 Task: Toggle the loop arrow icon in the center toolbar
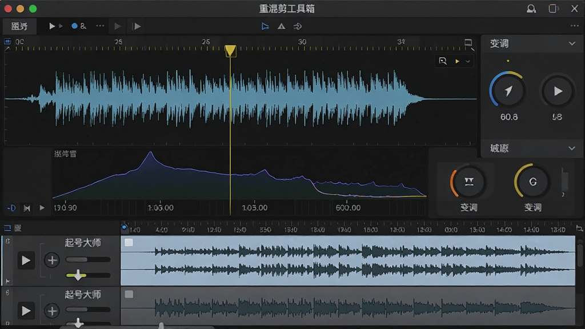point(297,26)
